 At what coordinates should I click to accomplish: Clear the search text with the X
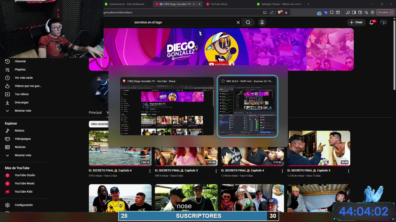(x=238, y=23)
